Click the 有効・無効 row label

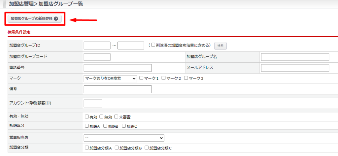19,116
